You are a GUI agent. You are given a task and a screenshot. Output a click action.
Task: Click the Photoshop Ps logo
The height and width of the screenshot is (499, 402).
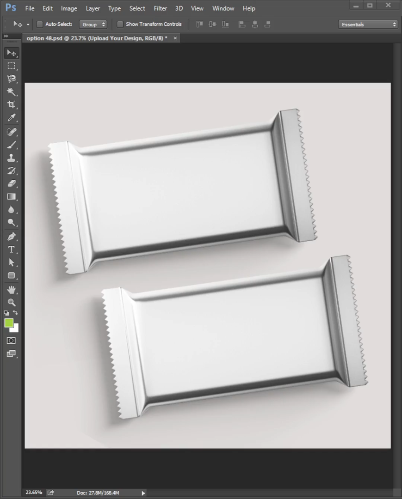coord(11,8)
